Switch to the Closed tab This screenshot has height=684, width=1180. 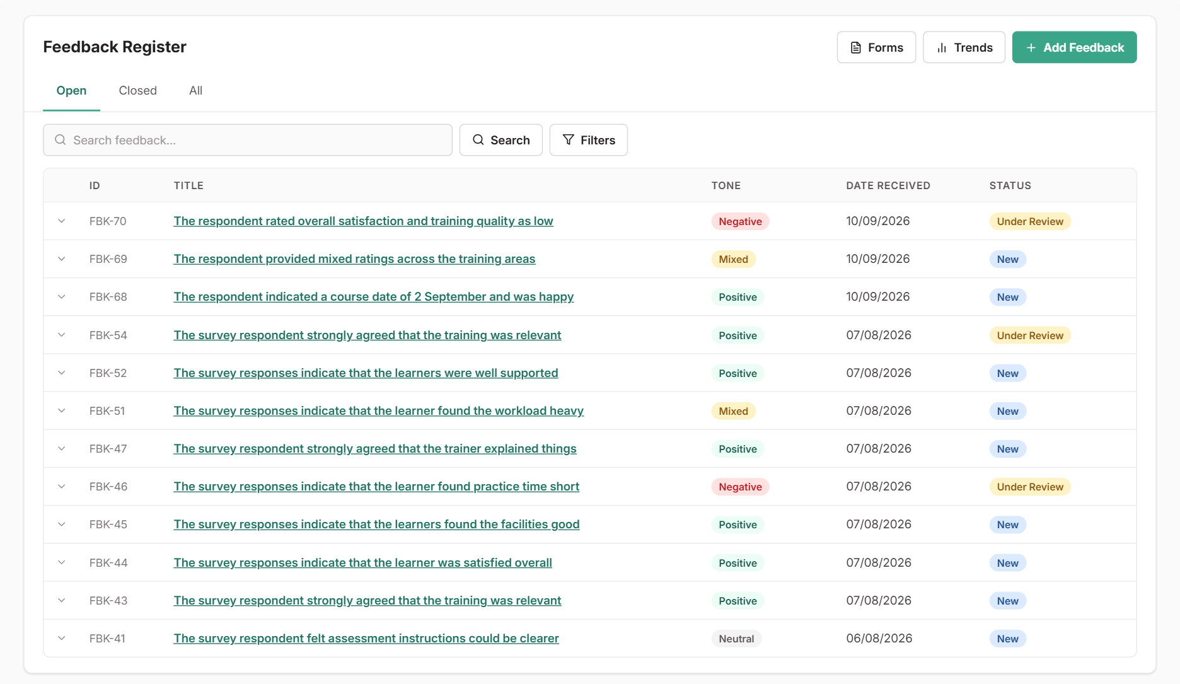point(137,91)
